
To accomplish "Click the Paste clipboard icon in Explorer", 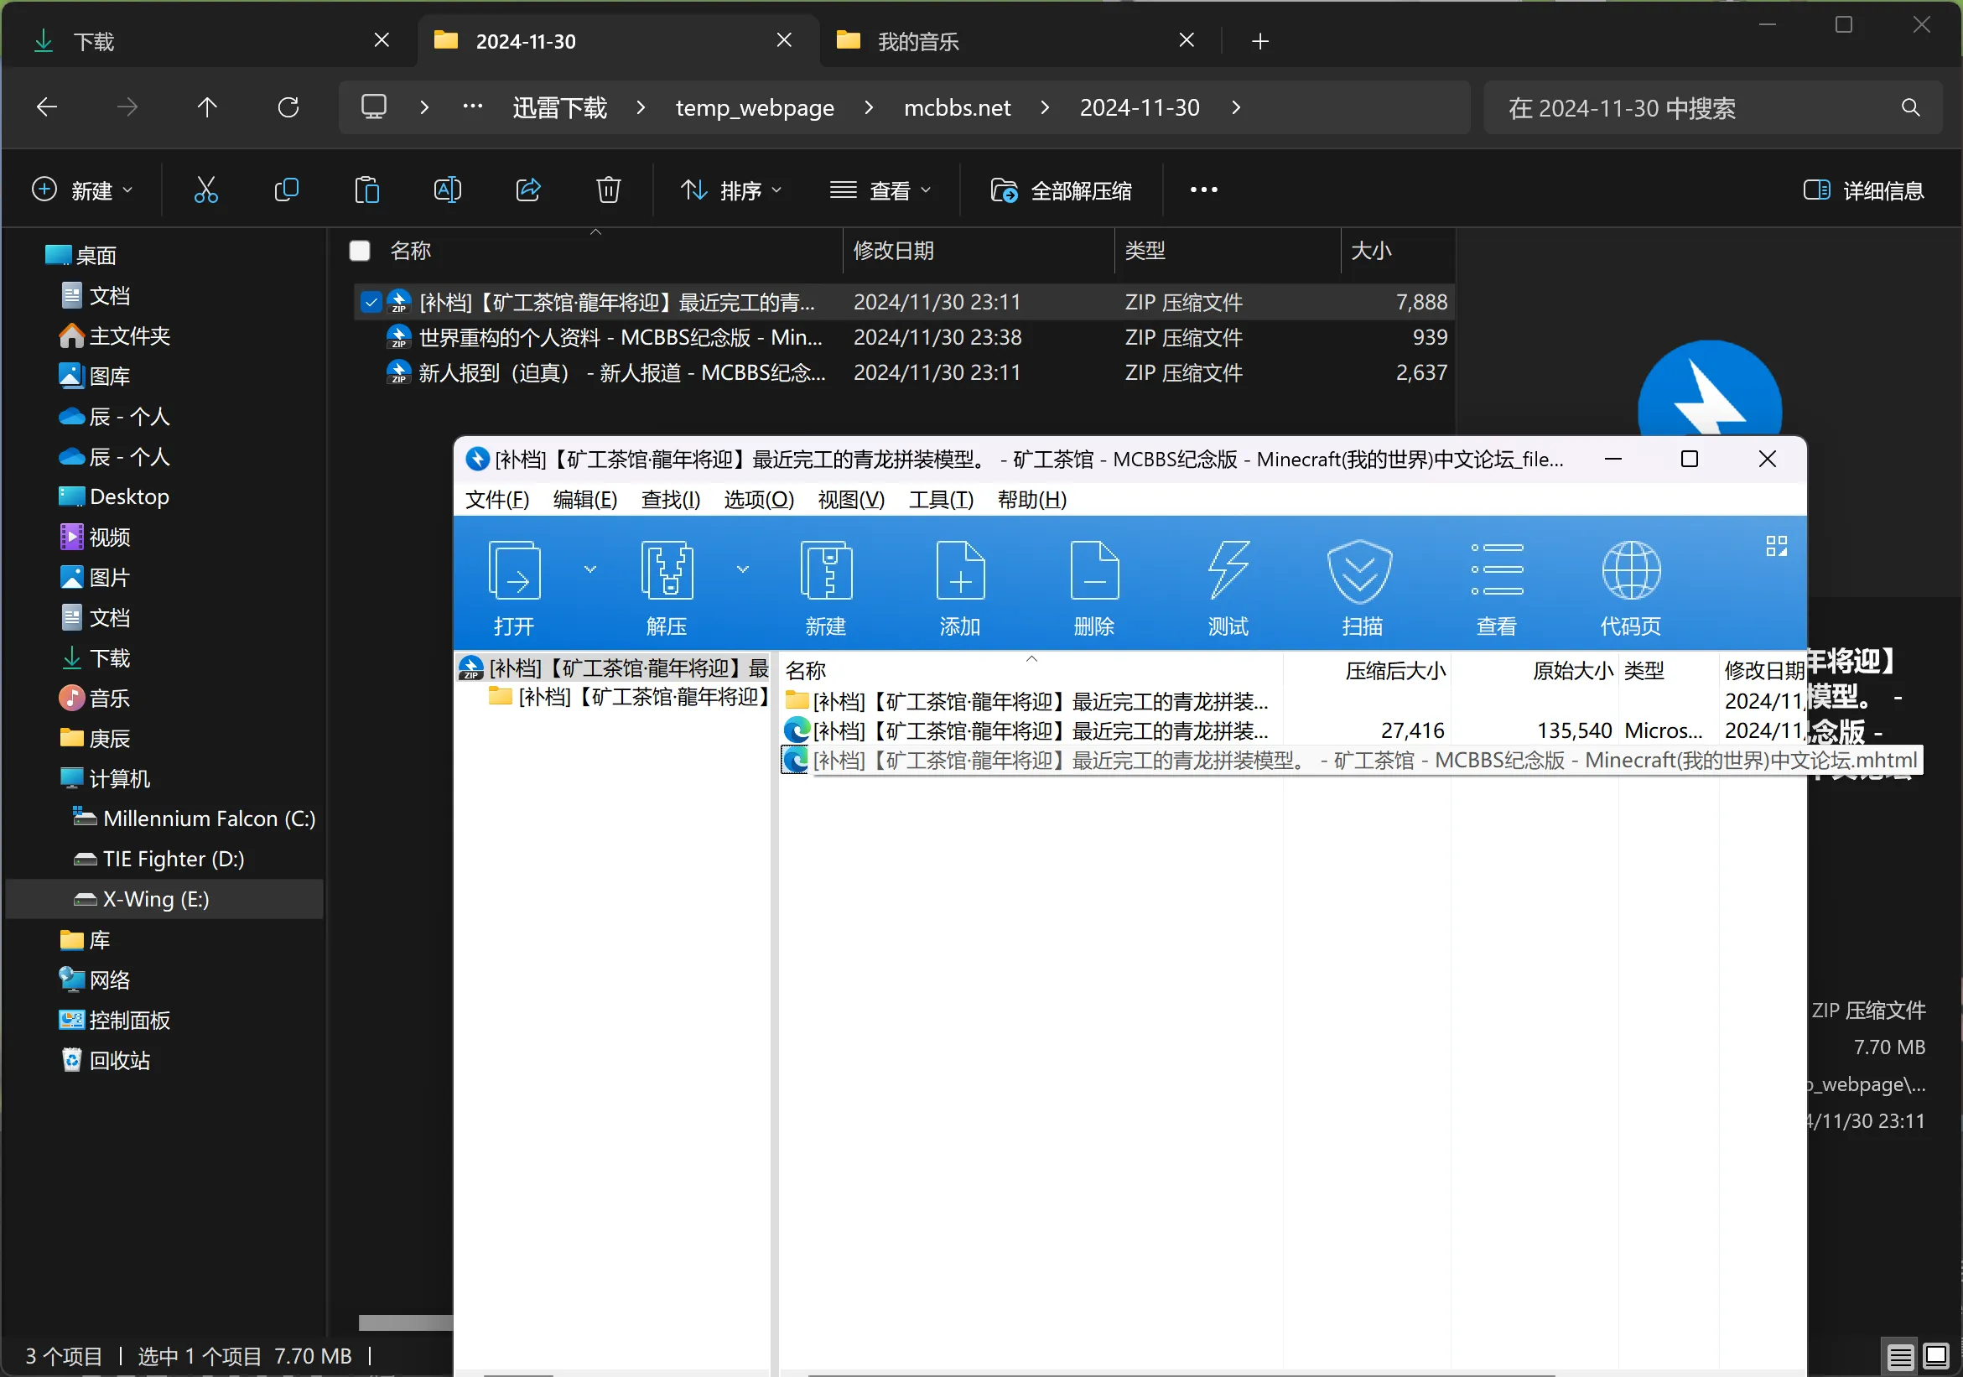I will (366, 189).
